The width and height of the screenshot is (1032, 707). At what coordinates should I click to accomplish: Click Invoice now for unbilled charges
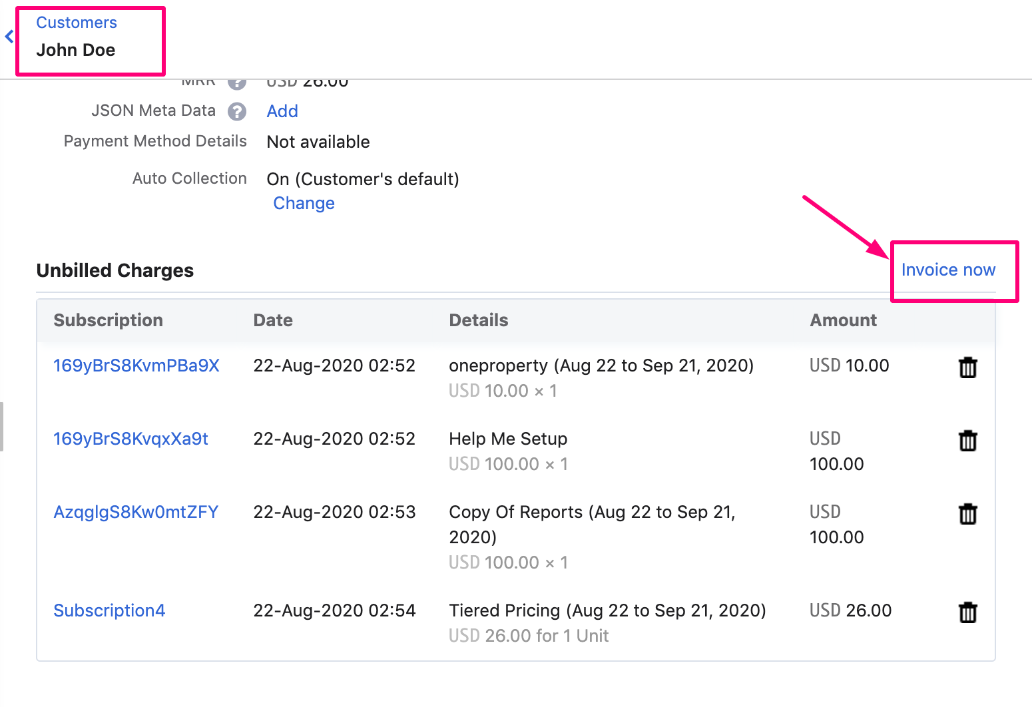point(948,270)
